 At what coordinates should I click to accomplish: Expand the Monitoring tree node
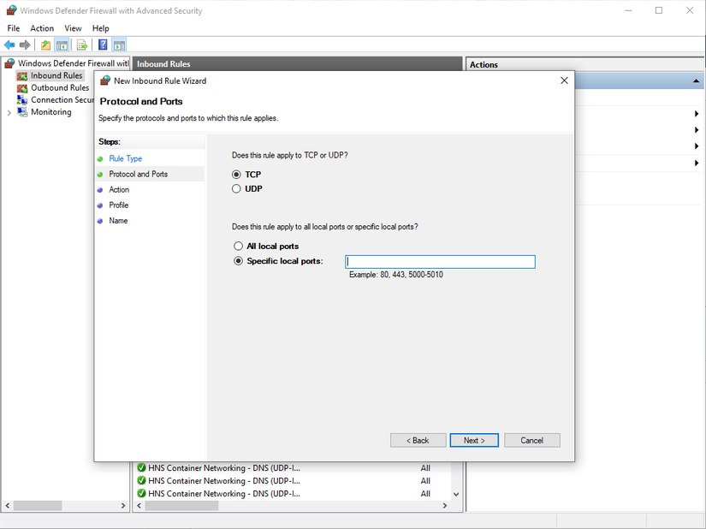pyautogui.click(x=9, y=112)
